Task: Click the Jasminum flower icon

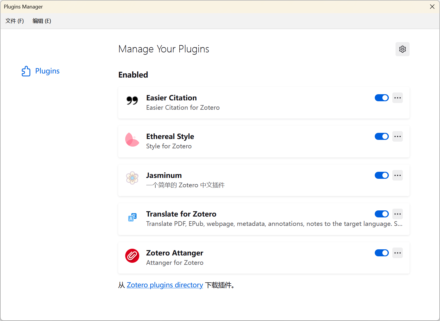Action: (132, 178)
